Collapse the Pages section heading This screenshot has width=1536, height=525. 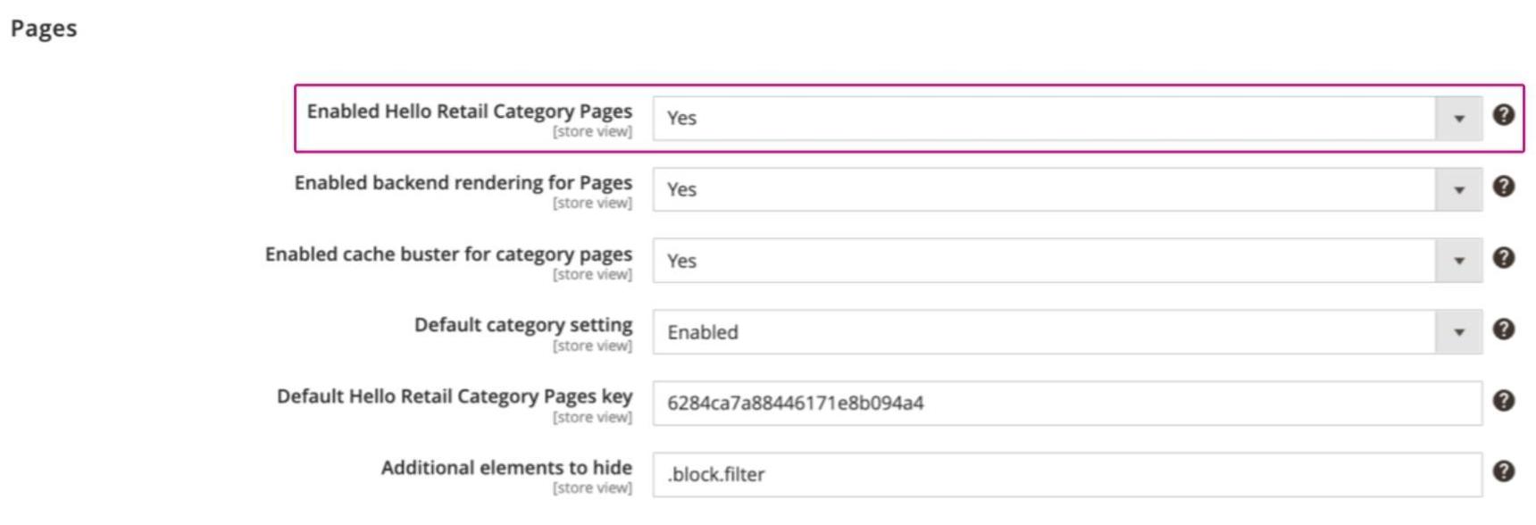tap(44, 29)
